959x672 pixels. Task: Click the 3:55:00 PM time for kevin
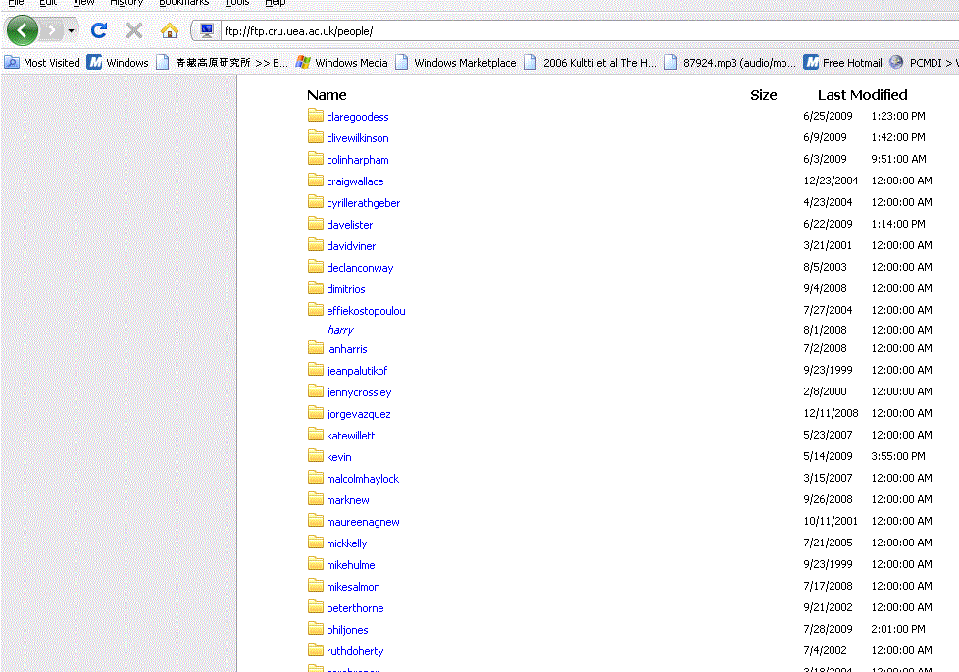[x=898, y=456]
